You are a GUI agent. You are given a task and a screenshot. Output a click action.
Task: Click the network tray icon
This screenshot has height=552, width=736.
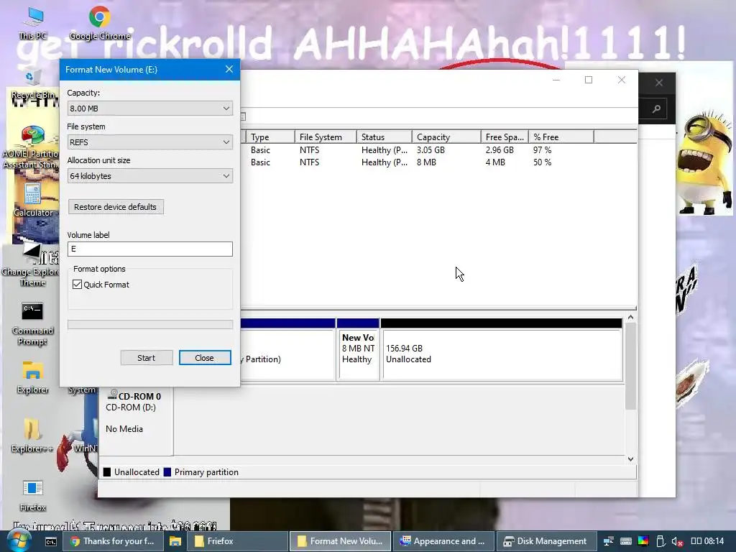pyautogui.click(x=608, y=542)
